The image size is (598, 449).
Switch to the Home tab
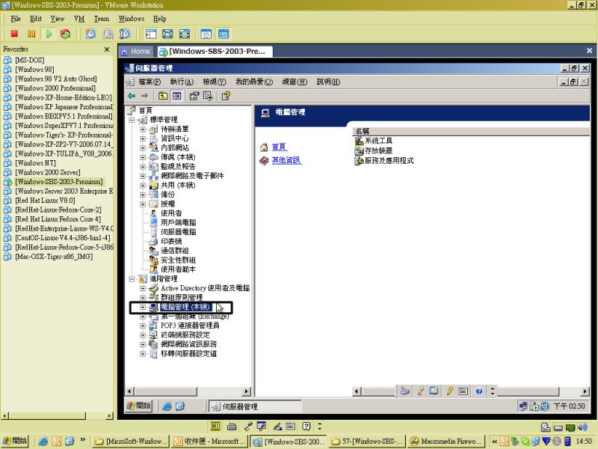pyautogui.click(x=136, y=52)
